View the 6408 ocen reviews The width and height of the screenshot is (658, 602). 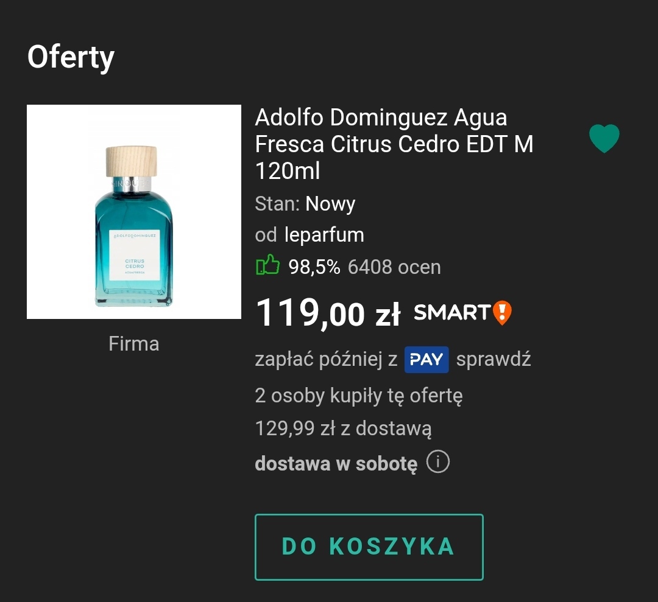click(x=394, y=267)
